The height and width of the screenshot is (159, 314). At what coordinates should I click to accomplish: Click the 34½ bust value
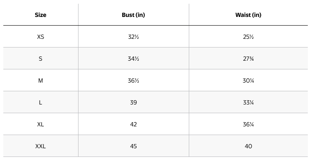click(x=133, y=59)
